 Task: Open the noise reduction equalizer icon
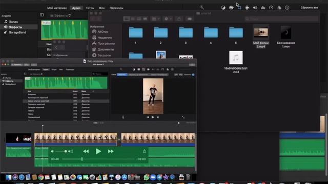click(x=263, y=8)
